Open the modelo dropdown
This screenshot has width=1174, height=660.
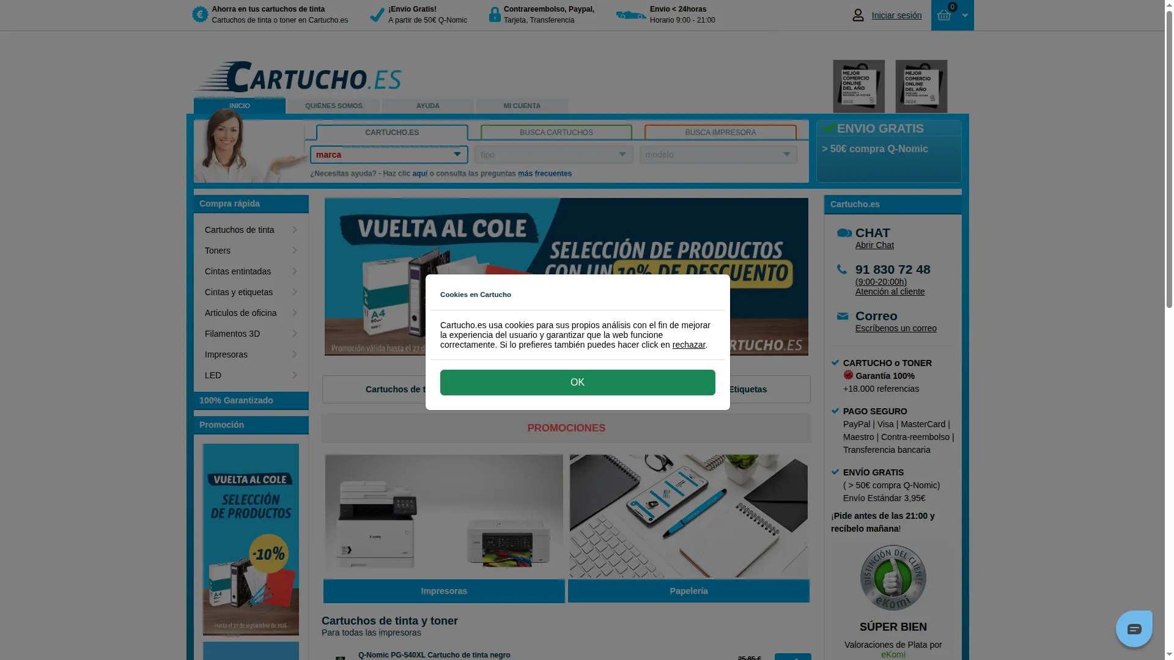click(x=718, y=155)
